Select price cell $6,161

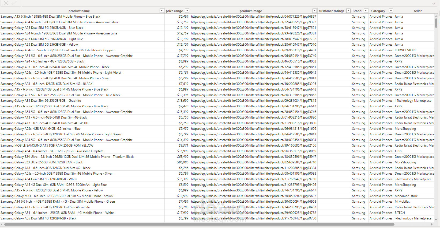[x=183, y=73]
